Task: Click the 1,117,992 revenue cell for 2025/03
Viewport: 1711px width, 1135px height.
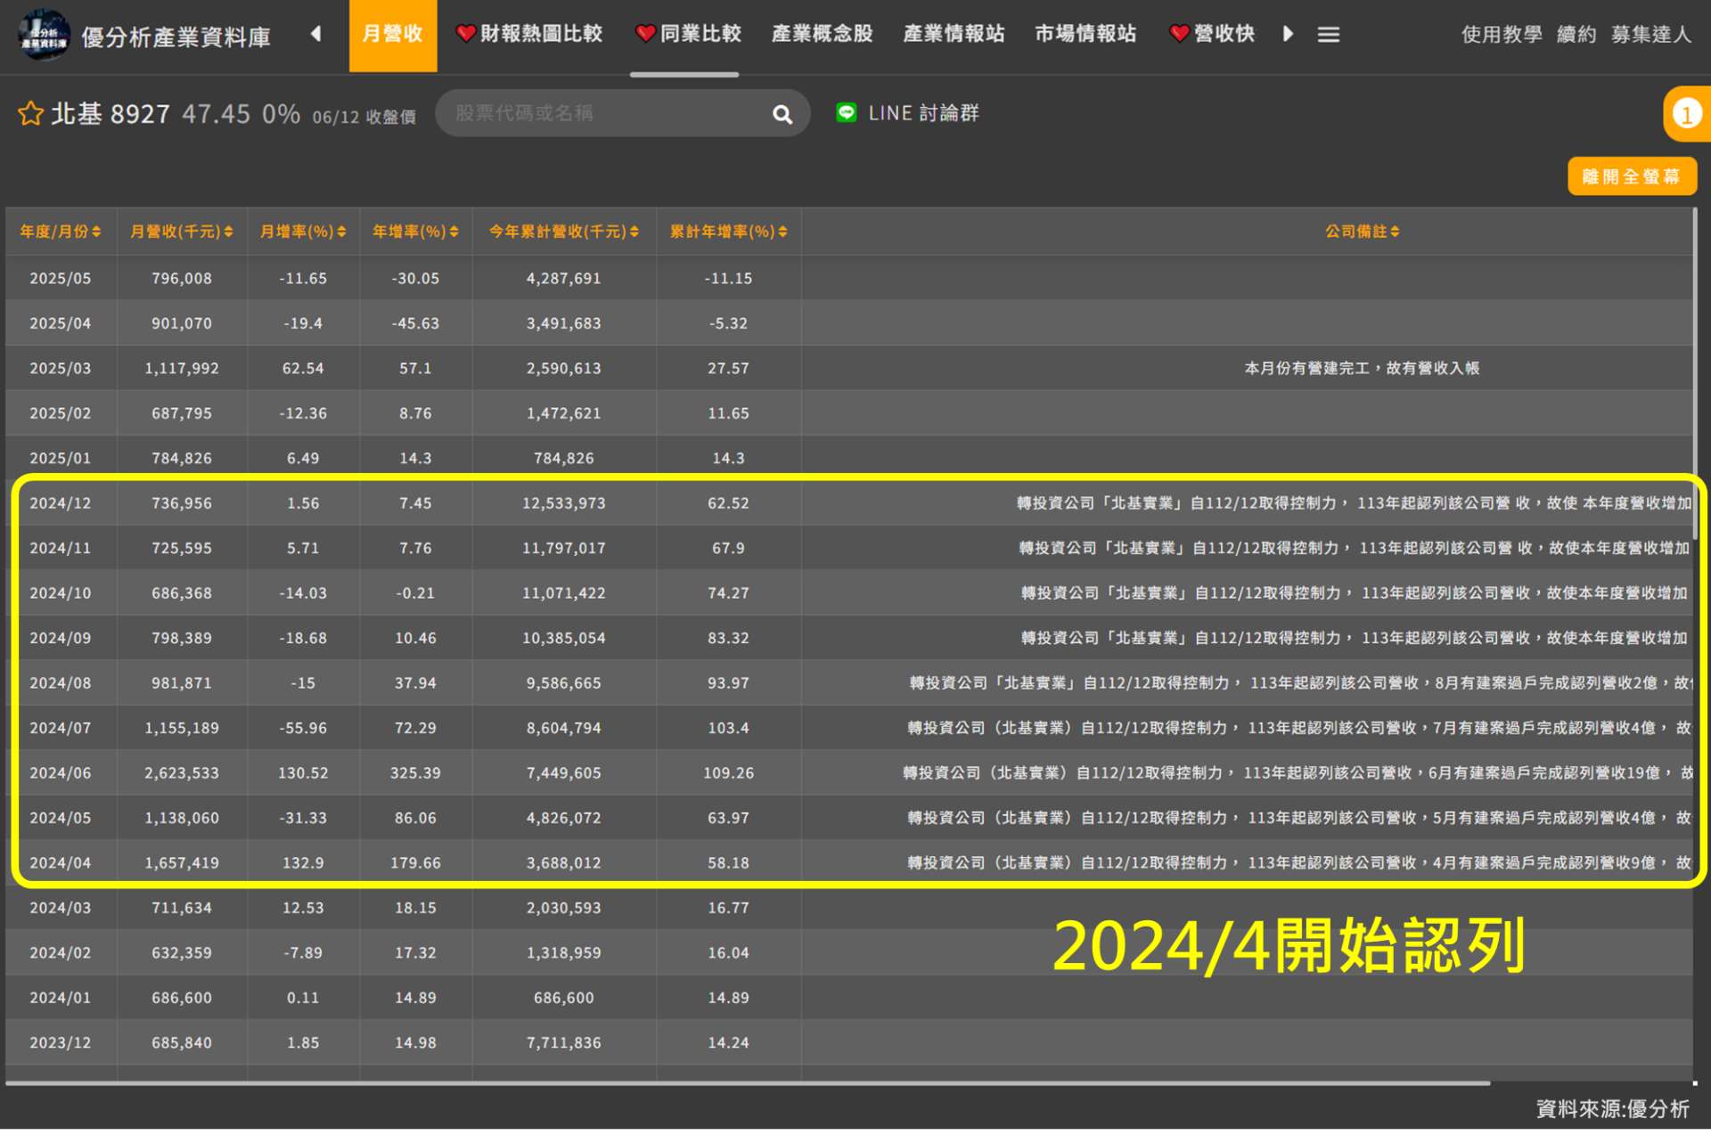Action: 182,370
